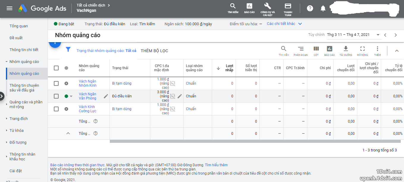Toggle select-all checkbox in table header

pyautogui.click(x=56, y=68)
